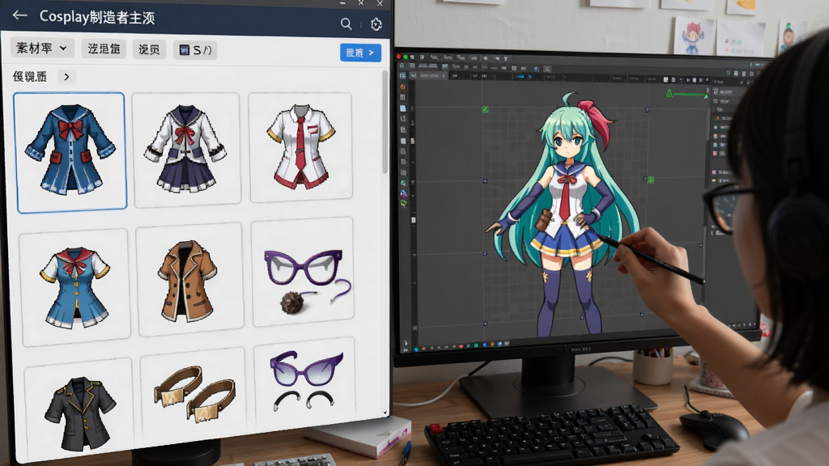Expand the chevron beside the 俣魏.质 heading

tap(66, 77)
